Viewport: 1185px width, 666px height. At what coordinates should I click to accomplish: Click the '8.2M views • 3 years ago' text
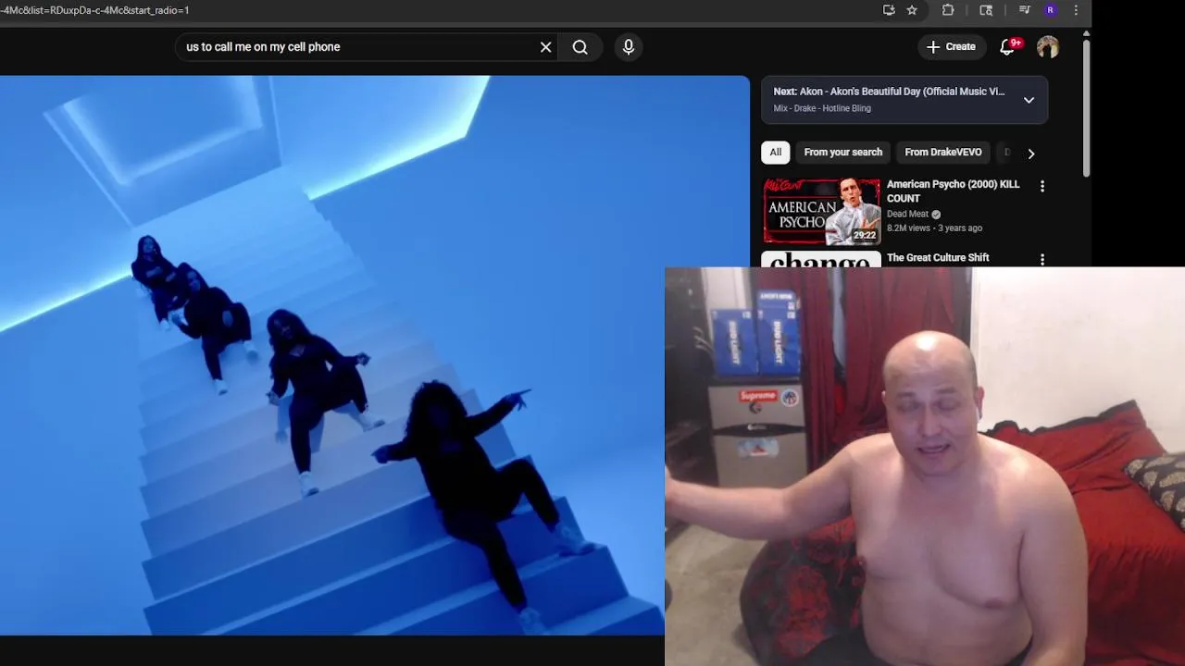[934, 228]
